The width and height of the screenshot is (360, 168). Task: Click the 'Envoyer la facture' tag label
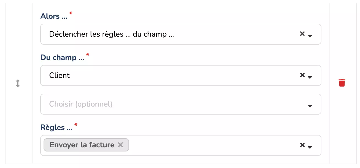(x=82, y=145)
